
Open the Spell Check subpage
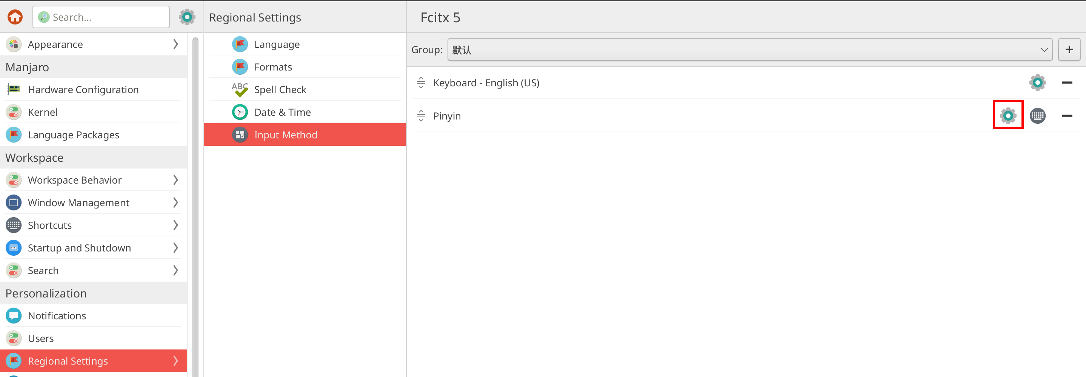click(305, 89)
